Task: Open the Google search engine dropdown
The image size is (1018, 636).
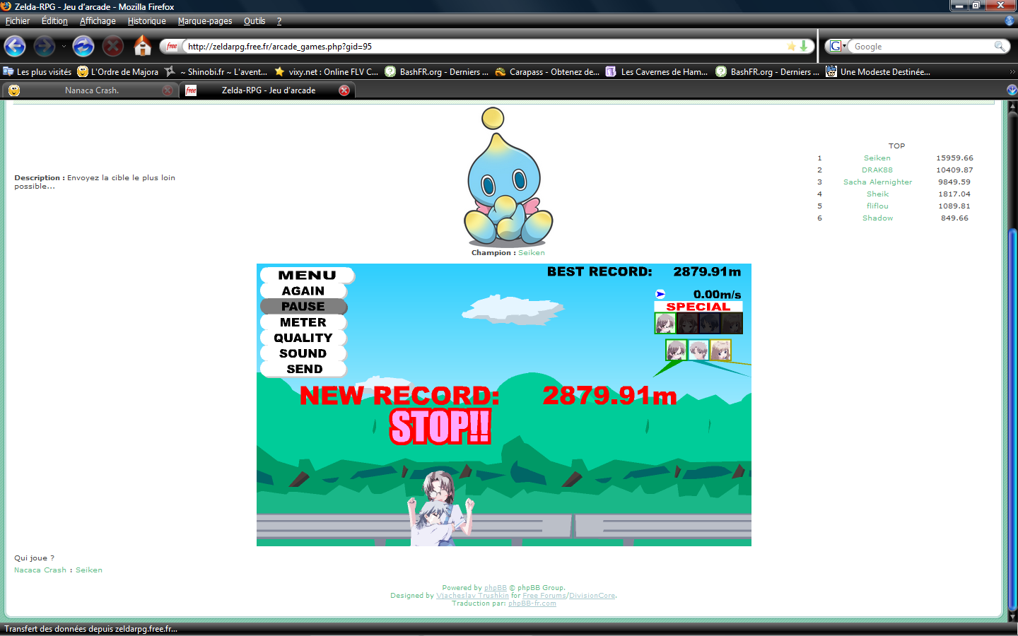Action: click(x=838, y=46)
